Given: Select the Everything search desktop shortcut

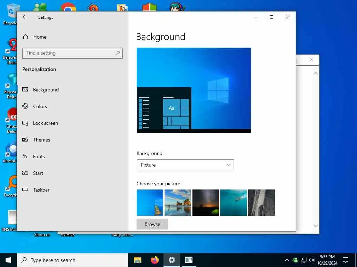Looking at the screenshot, I should (x=10, y=187).
